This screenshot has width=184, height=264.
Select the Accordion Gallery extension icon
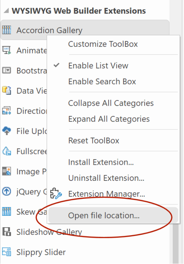[7, 30]
